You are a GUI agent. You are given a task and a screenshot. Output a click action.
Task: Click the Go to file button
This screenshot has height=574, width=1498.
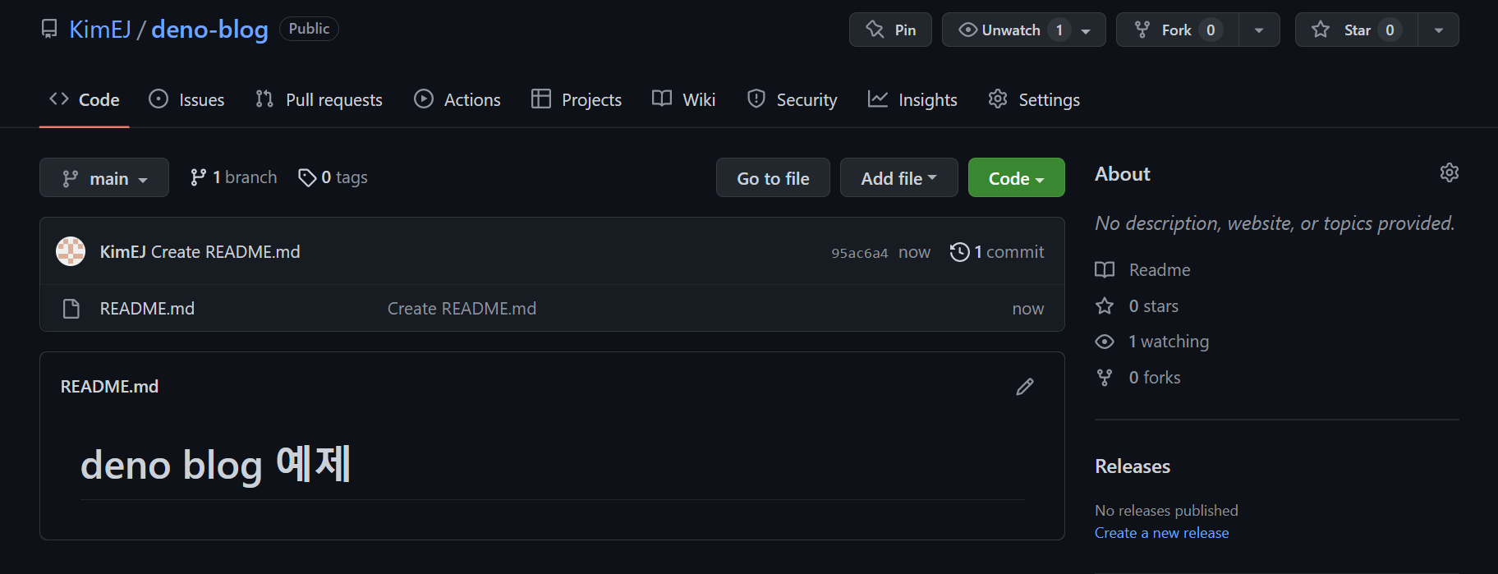click(x=773, y=178)
